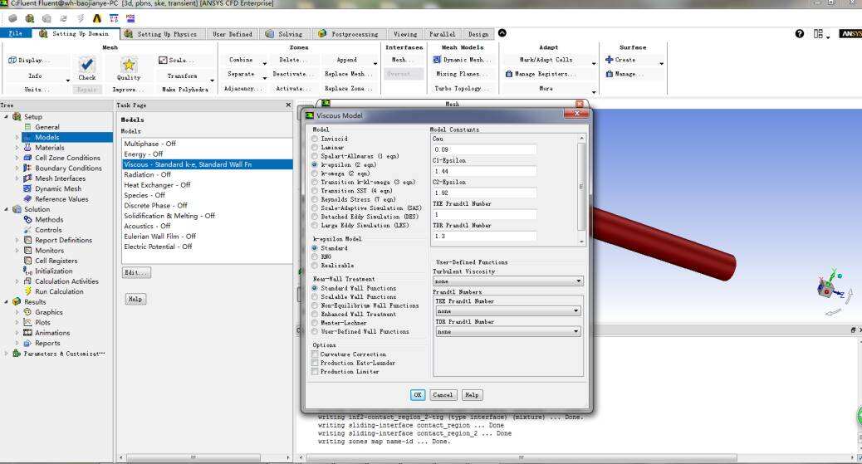The height and width of the screenshot is (464, 862).
Task: Click the mesh Check icon
Action: coord(86,65)
